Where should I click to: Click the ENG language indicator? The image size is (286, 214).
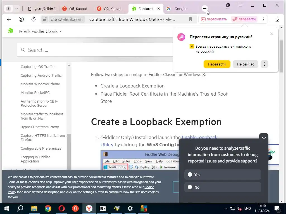point(247,208)
